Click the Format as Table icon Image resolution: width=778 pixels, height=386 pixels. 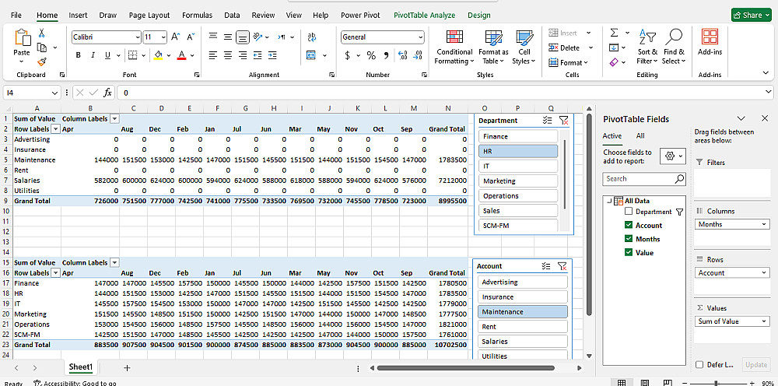point(492,47)
